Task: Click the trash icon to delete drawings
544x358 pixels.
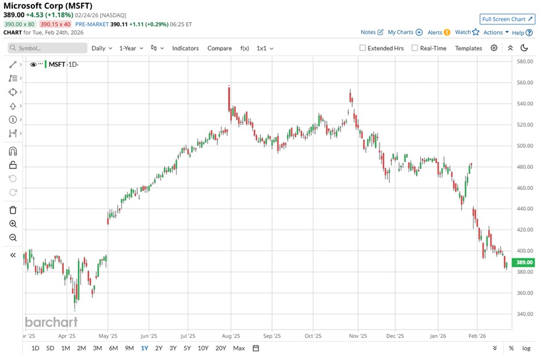Action: pyautogui.click(x=13, y=209)
